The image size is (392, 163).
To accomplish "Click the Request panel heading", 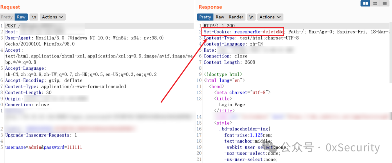I will [10, 7].
